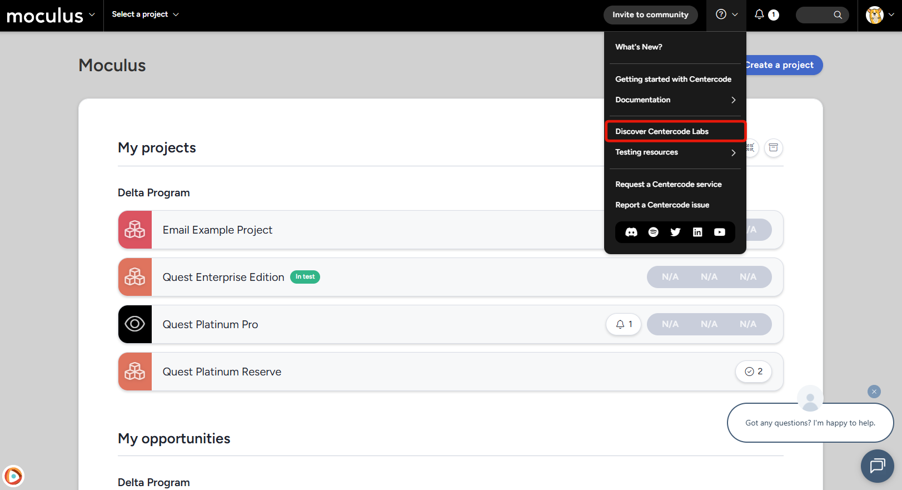Open the Select a project dropdown
Image resolution: width=902 pixels, height=490 pixels.
tap(145, 14)
